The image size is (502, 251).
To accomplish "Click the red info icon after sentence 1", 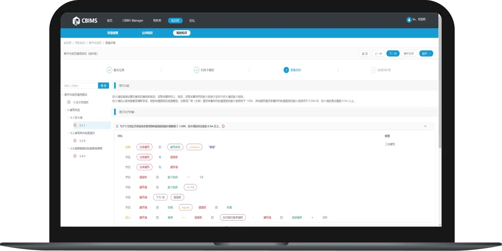I will point(223,126).
